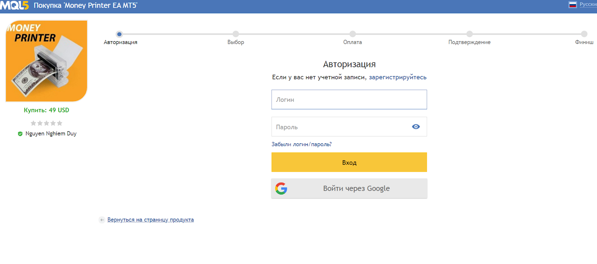Click the MQL5 logo
Viewport: 597px width, 264px height.
(14, 6)
